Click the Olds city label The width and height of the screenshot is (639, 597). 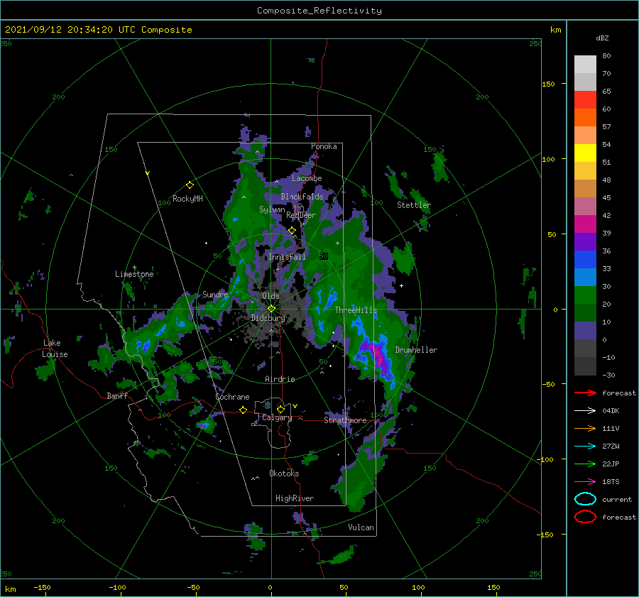[x=271, y=296]
